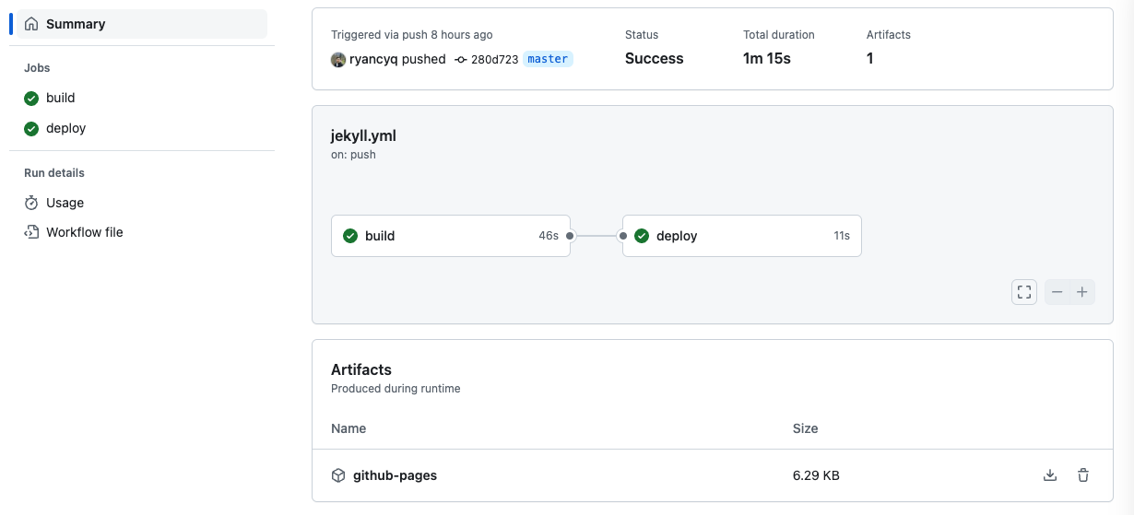Click the 'on: push' trigger text

coord(353,155)
